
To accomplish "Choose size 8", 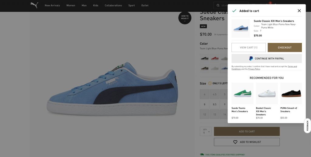I will pyautogui.click(x=204, y=104).
